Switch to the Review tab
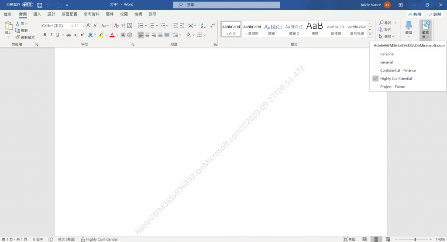Image resolution: width=447 pixels, height=242 pixels. (124, 14)
